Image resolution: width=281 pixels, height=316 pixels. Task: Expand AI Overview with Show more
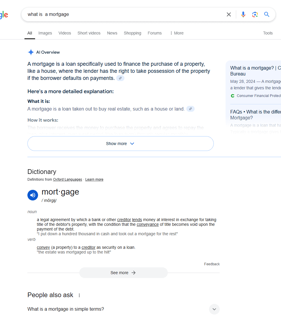[x=120, y=144]
